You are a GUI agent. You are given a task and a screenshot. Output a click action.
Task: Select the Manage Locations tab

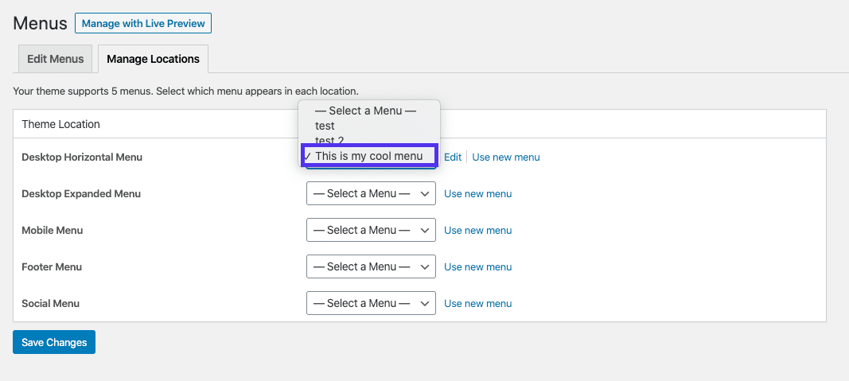pyautogui.click(x=153, y=59)
